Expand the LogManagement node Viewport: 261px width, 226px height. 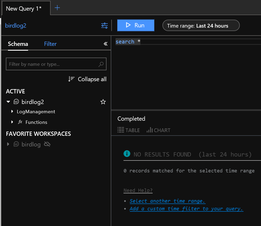tap(12, 111)
